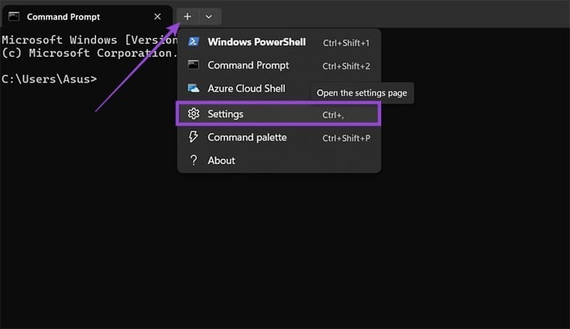570x329 pixels.
Task: Click the Command Prompt icon in menu
Action: [193, 66]
